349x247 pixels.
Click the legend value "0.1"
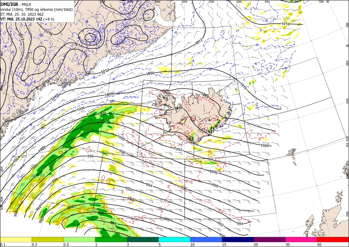tap(3, 245)
